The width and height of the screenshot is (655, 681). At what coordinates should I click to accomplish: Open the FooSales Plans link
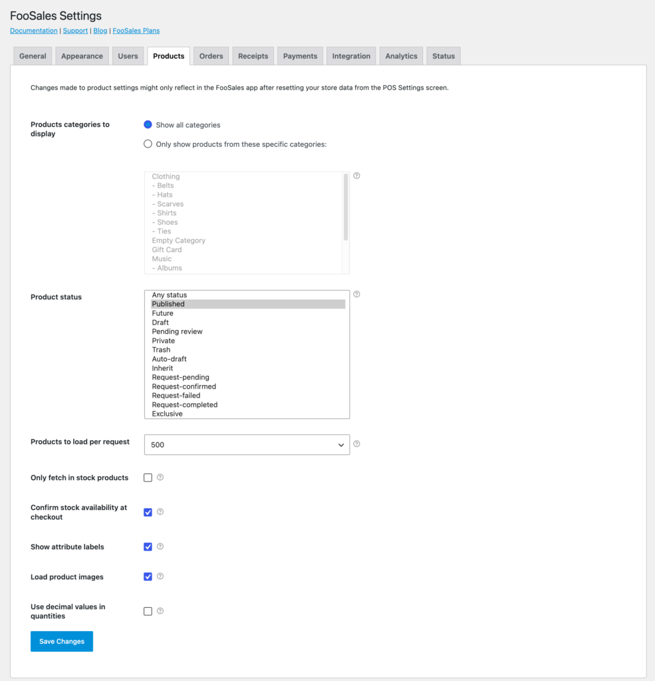[136, 31]
